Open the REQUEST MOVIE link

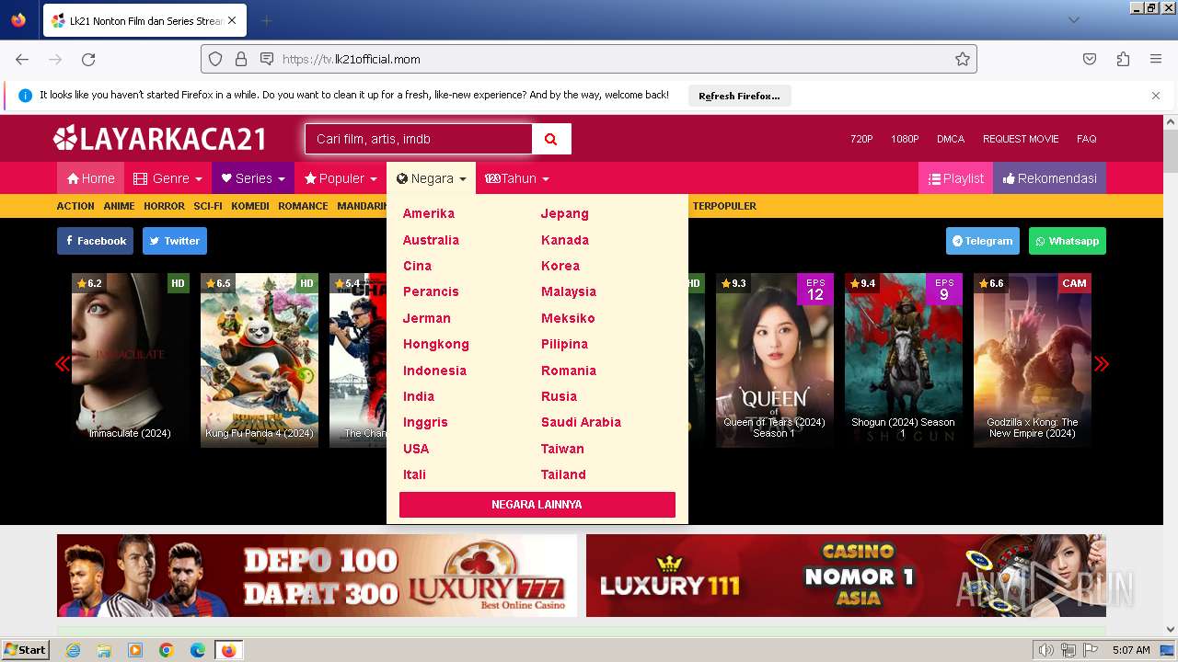tap(1021, 139)
